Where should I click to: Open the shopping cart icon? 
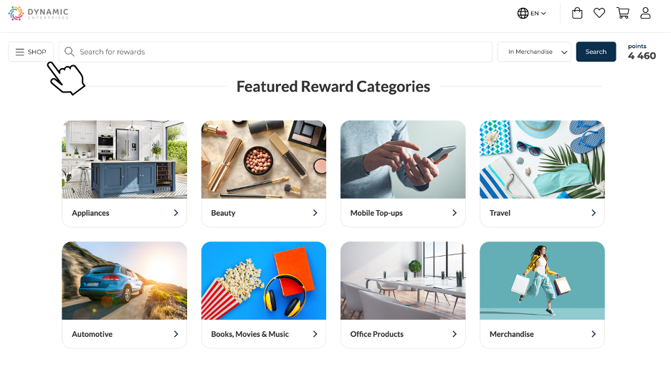pos(623,13)
